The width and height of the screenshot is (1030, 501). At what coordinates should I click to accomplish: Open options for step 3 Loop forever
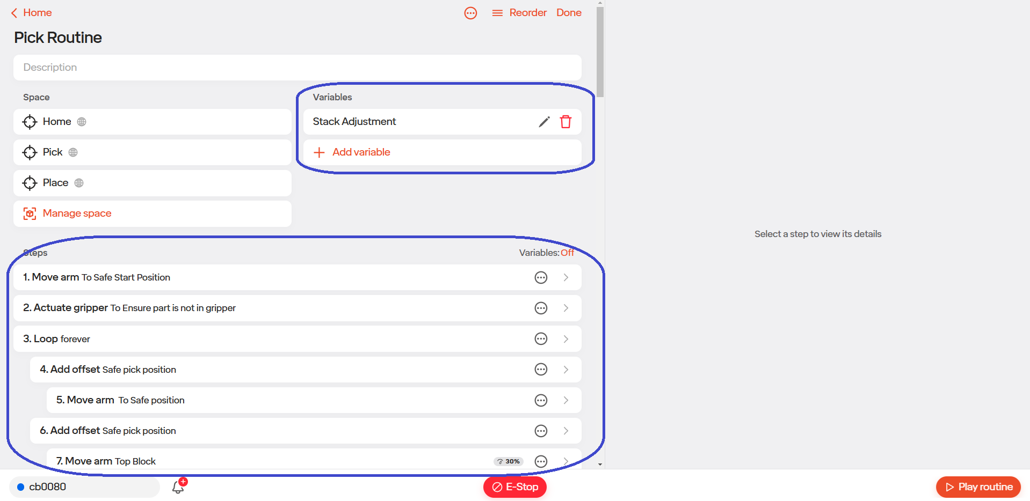tap(541, 339)
